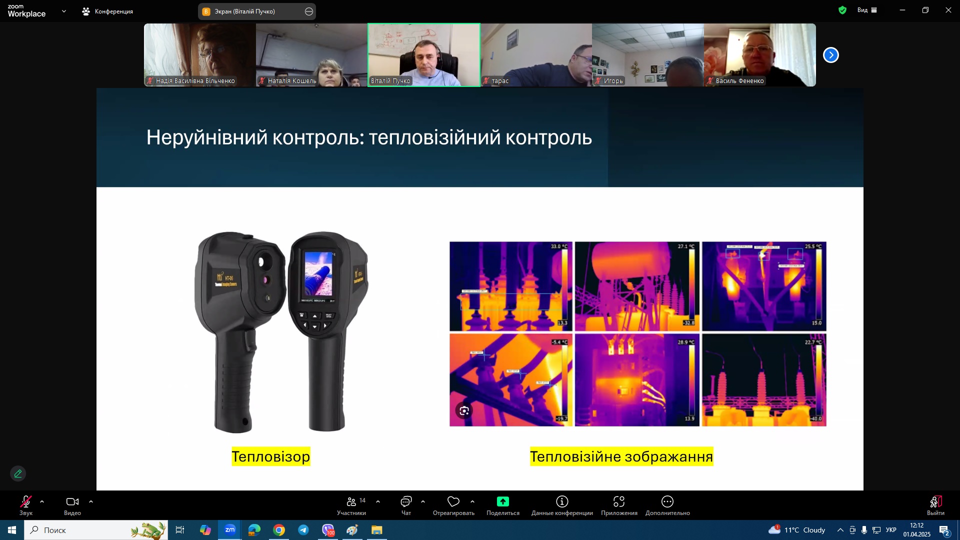Open the Дополнительно more options menu
Screen dimensions: 960x540
667,502
